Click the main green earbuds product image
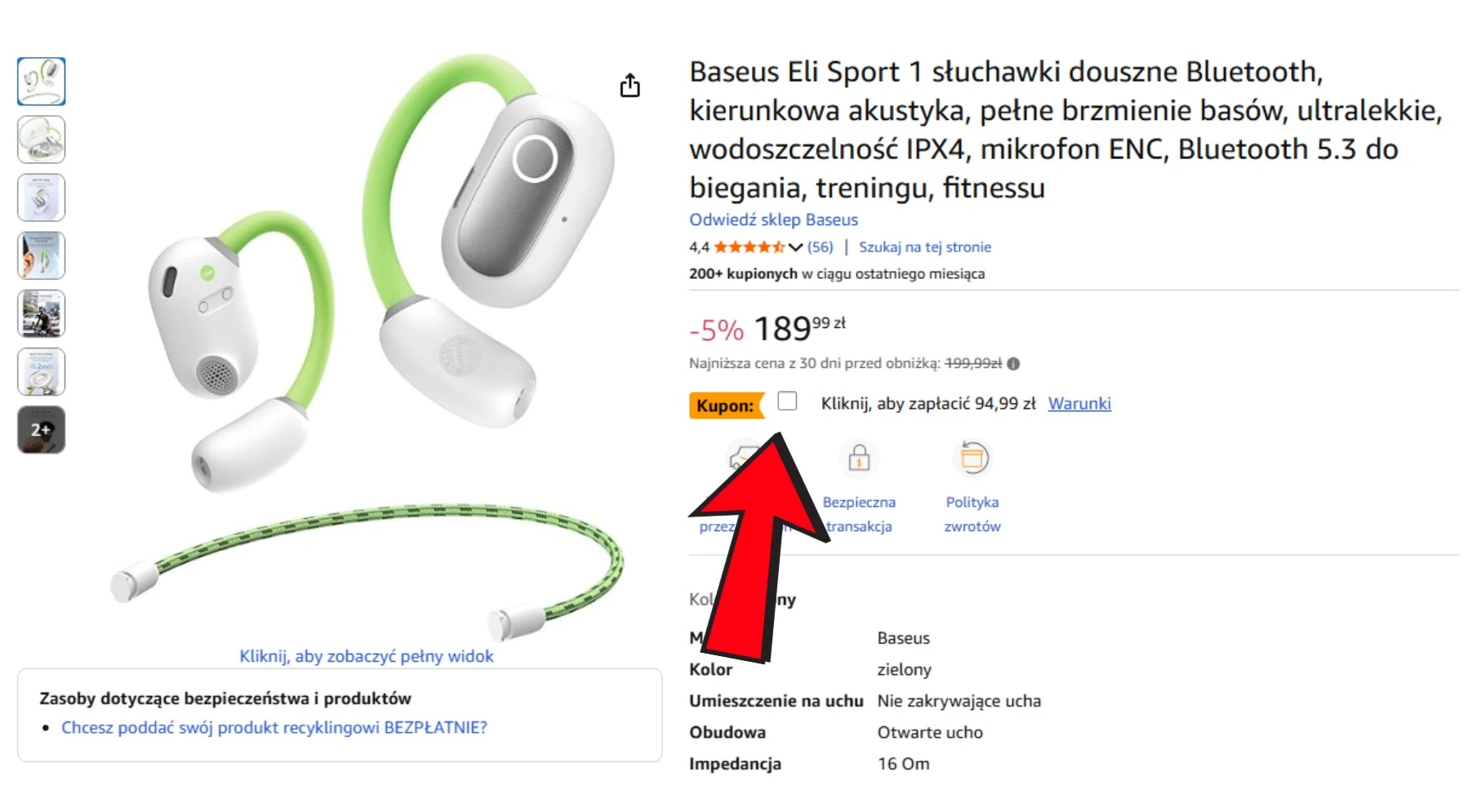 pyautogui.click(x=367, y=343)
